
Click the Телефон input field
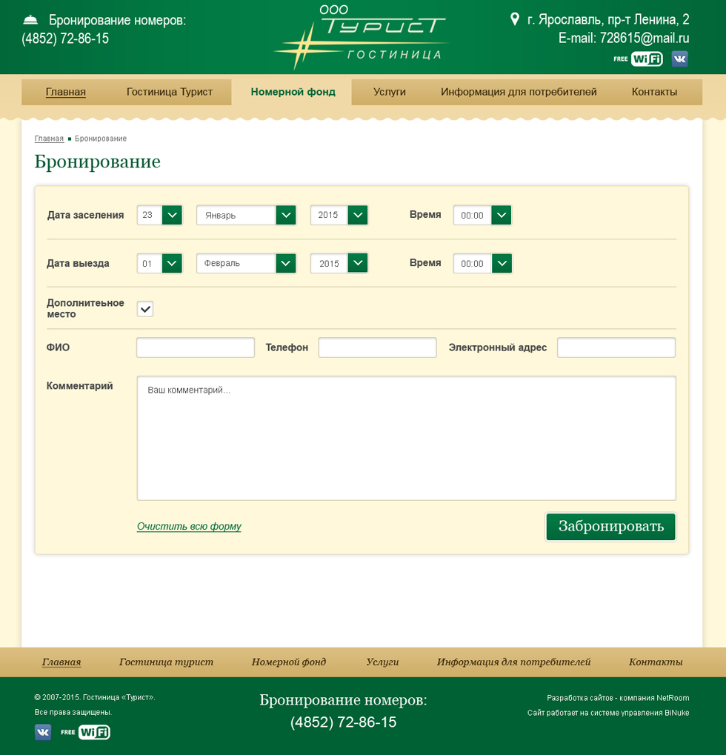click(377, 347)
